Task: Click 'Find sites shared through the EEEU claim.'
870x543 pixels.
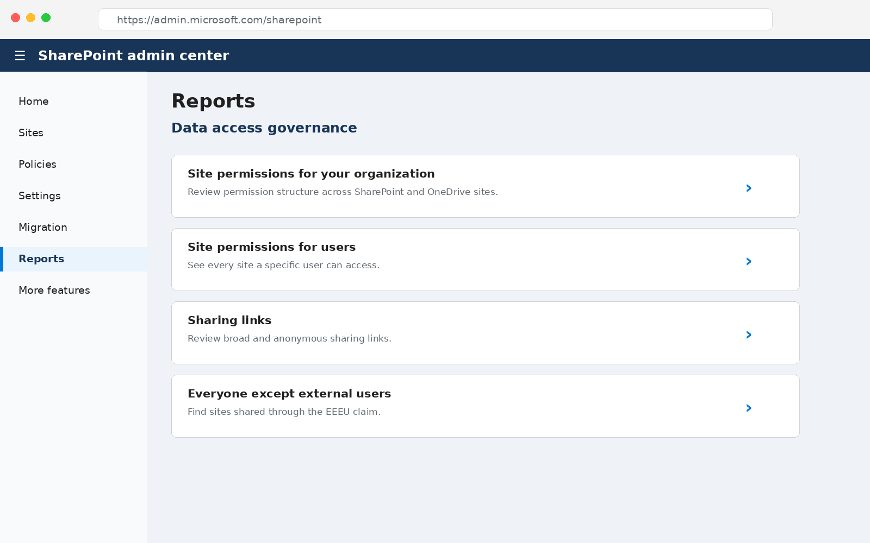Action: (284, 412)
